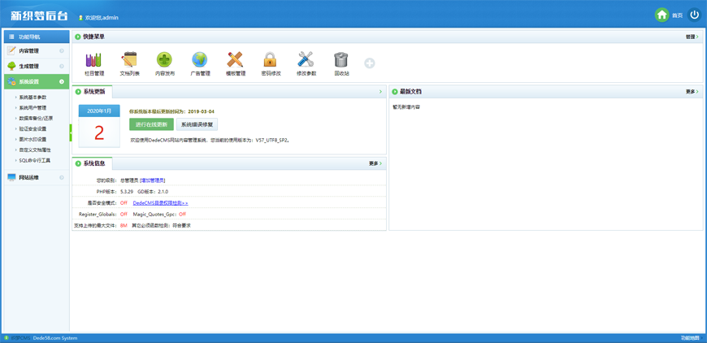Viewport: 707px width, 343px height.
Task: Click version text V57_UTF8_SP2
Action: (x=272, y=140)
